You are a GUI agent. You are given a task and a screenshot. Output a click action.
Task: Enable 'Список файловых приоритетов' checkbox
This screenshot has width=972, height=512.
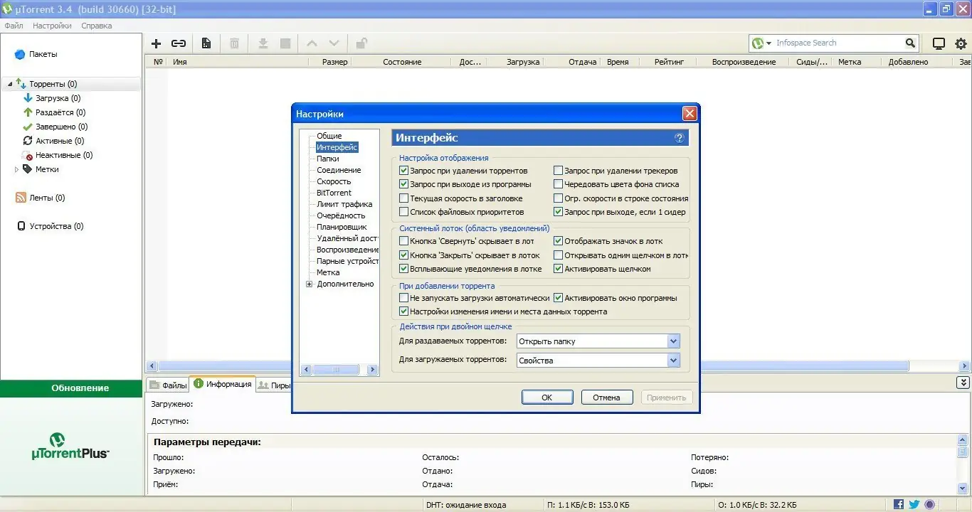coord(404,212)
